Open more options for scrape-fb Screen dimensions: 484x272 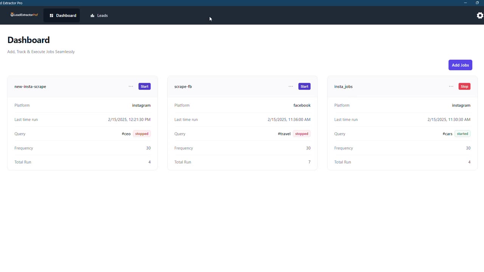291,87
